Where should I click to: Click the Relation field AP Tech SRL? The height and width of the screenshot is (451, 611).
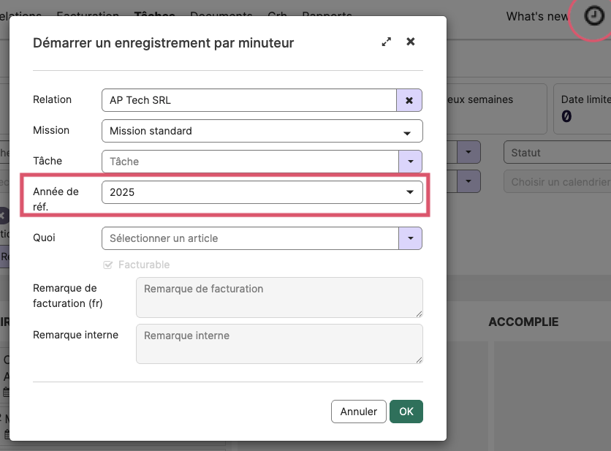(x=249, y=100)
